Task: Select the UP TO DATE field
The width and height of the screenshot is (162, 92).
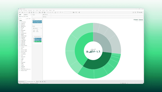Action: pyautogui.click(x=23, y=22)
